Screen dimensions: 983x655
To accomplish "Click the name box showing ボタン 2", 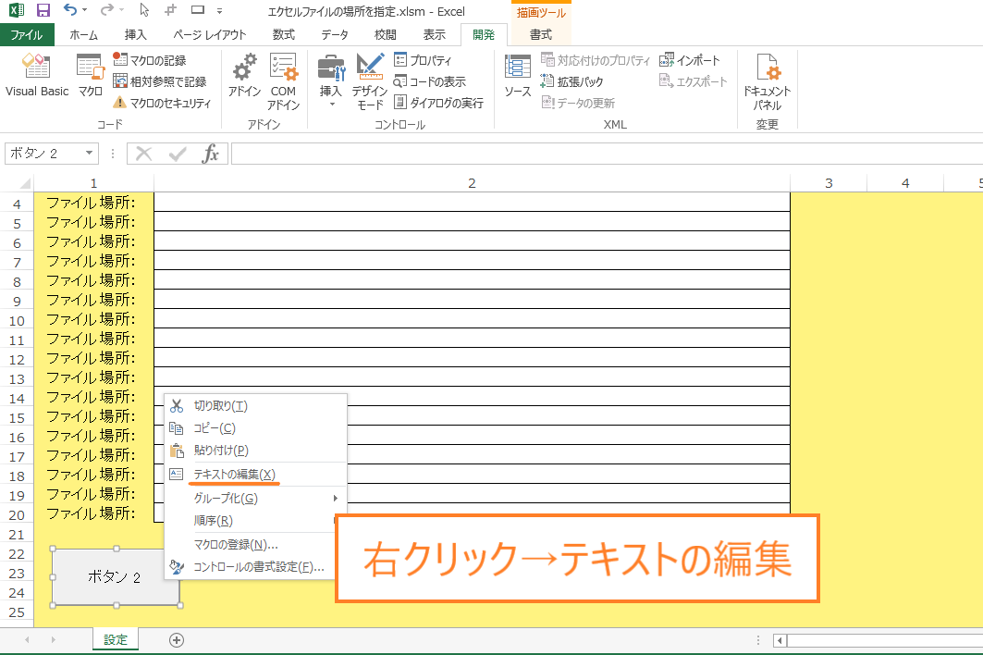I will 43,153.
